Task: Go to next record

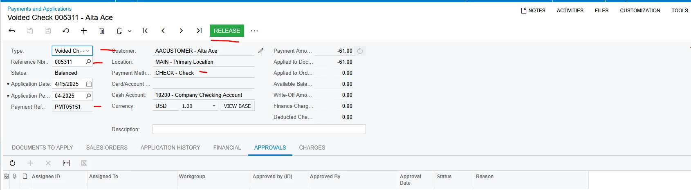Action: click(x=181, y=31)
